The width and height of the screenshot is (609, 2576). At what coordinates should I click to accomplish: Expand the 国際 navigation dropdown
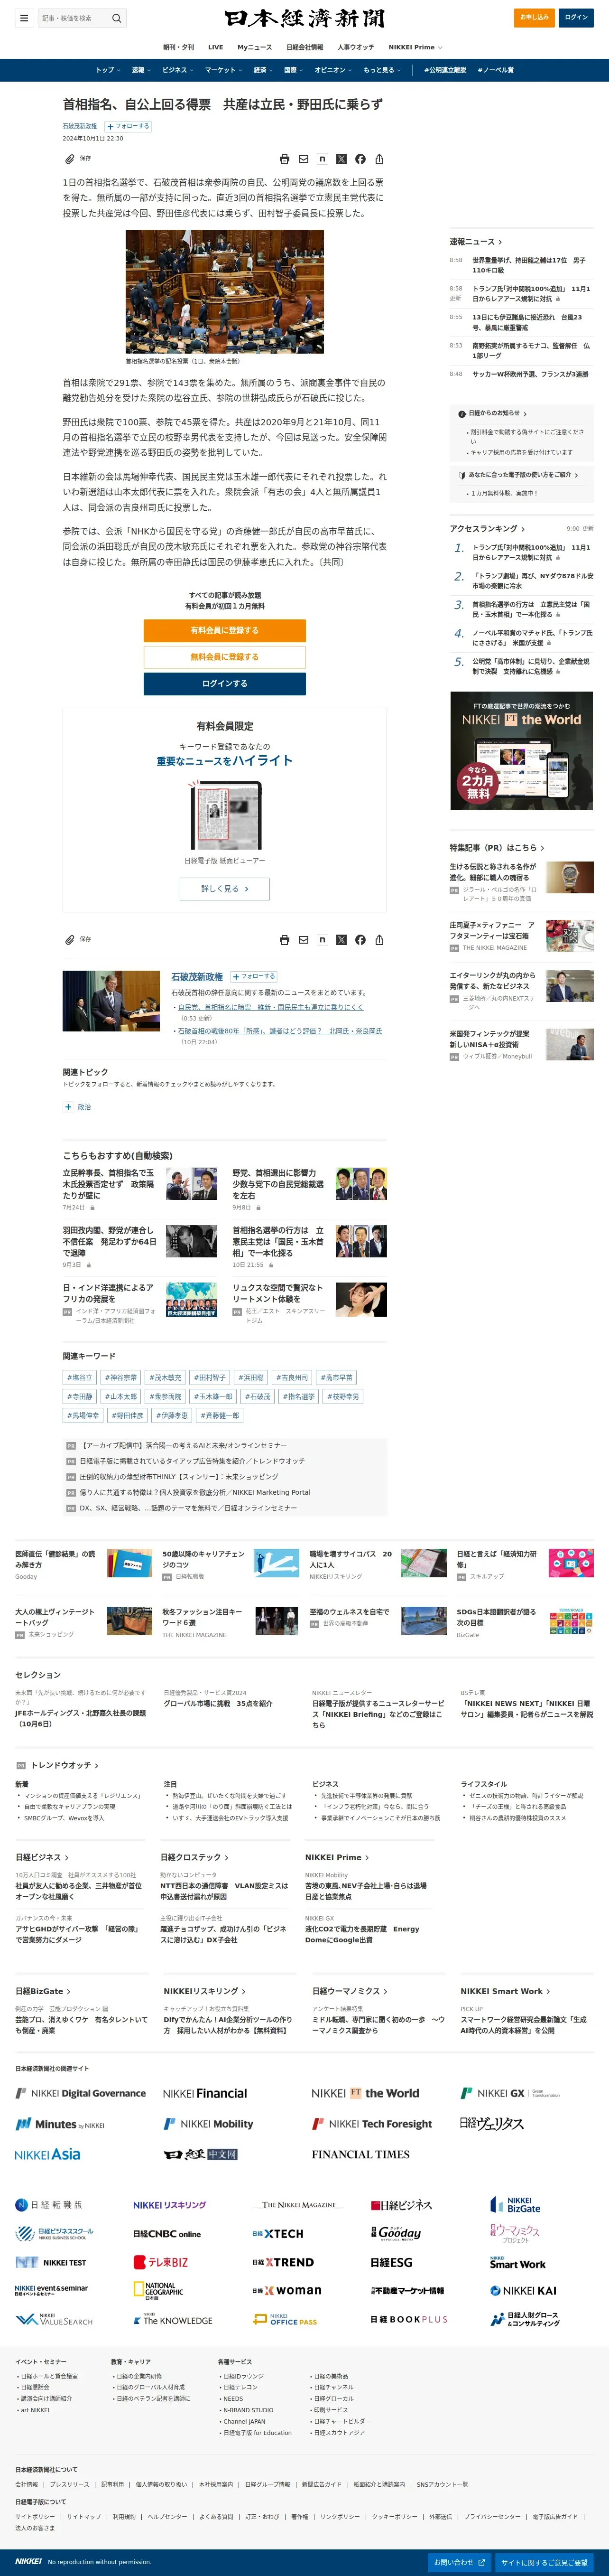(294, 70)
